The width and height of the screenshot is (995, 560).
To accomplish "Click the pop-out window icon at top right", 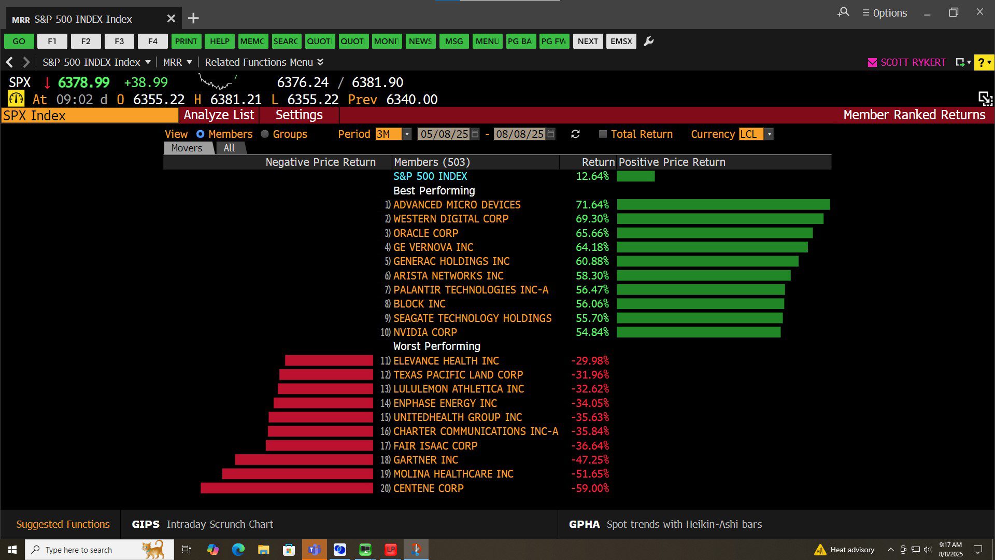I will pyautogui.click(x=985, y=98).
